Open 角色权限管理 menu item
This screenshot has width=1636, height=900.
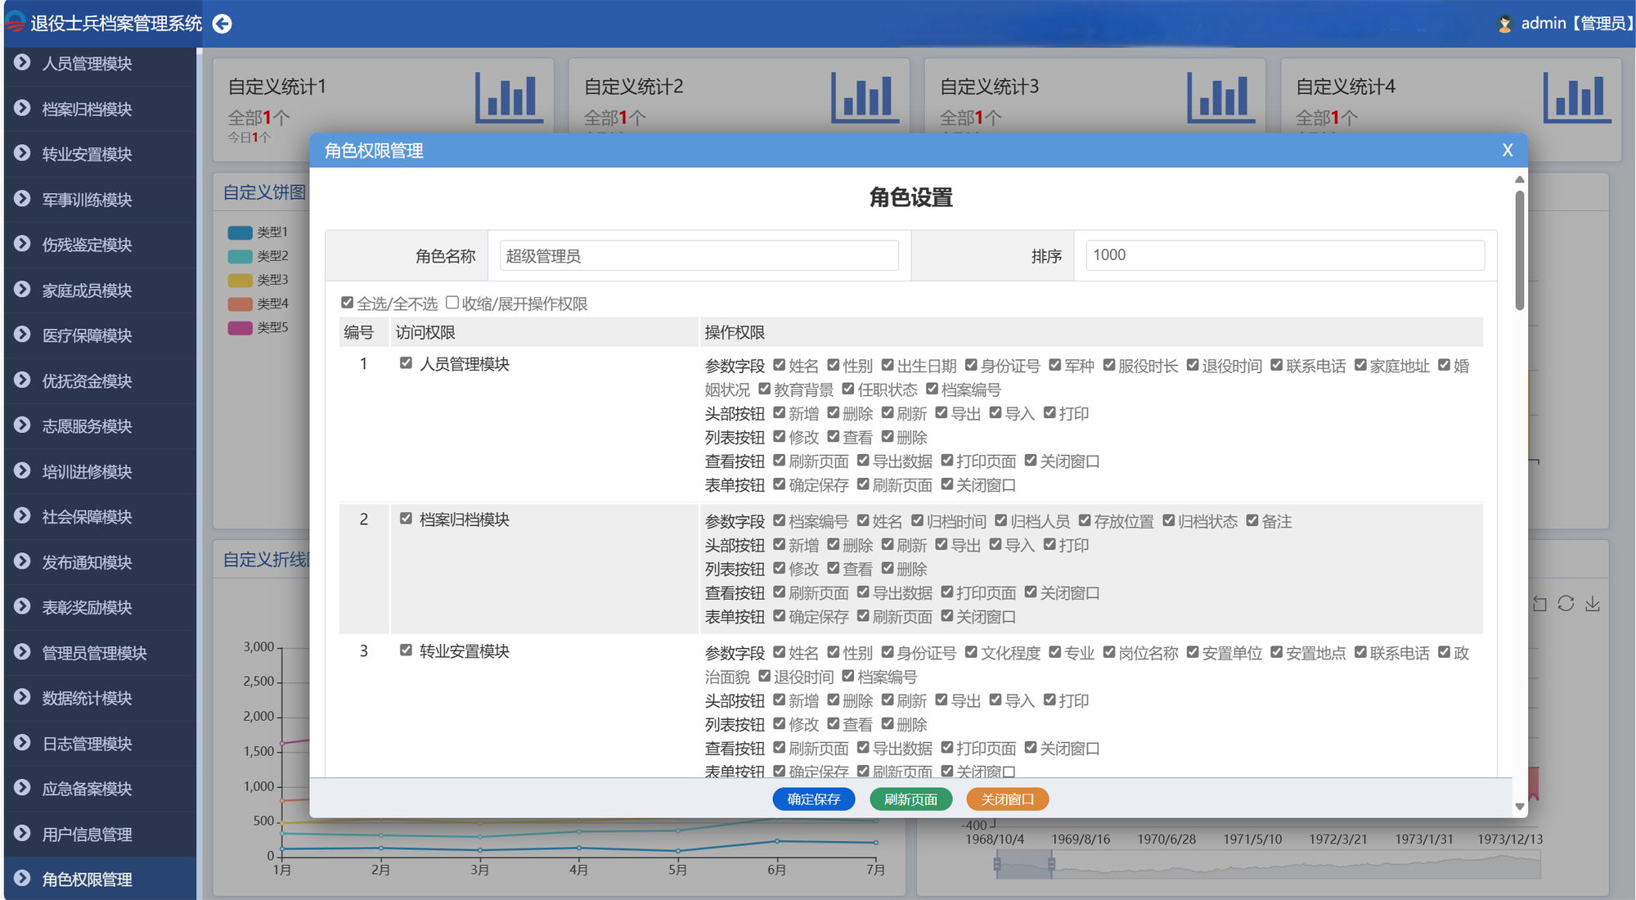[x=87, y=880]
